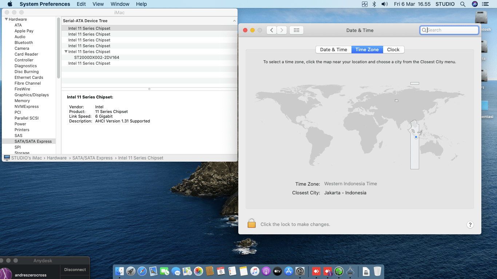
Task: Launch Reminders from the Dock
Action: pyautogui.click(x=232, y=271)
